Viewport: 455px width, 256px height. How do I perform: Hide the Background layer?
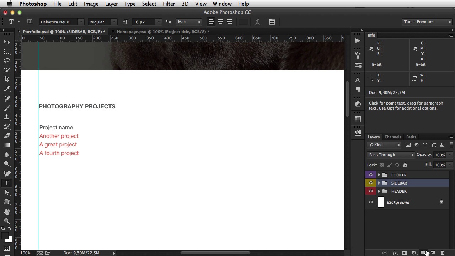tap(371, 202)
